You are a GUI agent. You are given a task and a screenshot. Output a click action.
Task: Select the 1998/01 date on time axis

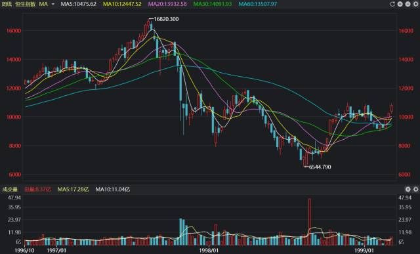pyautogui.click(x=209, y=251)
